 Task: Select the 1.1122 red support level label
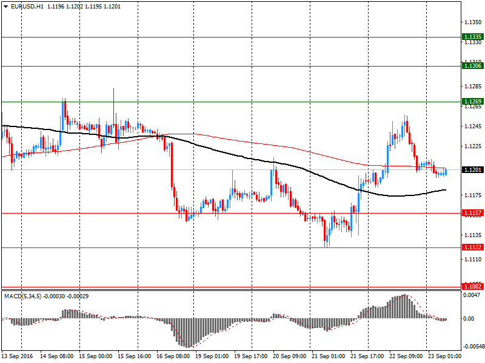coord(473,247)
